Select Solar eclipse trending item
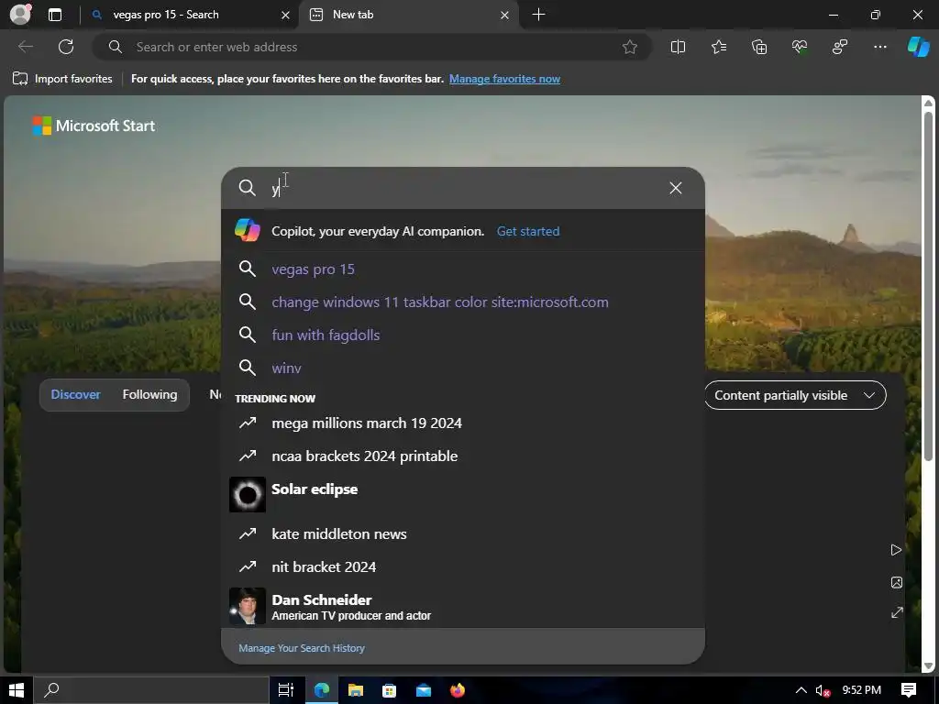 pos(462,494)
